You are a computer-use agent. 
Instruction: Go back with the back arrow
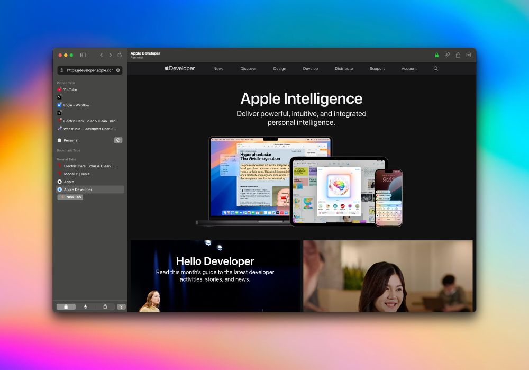point(101,55)
